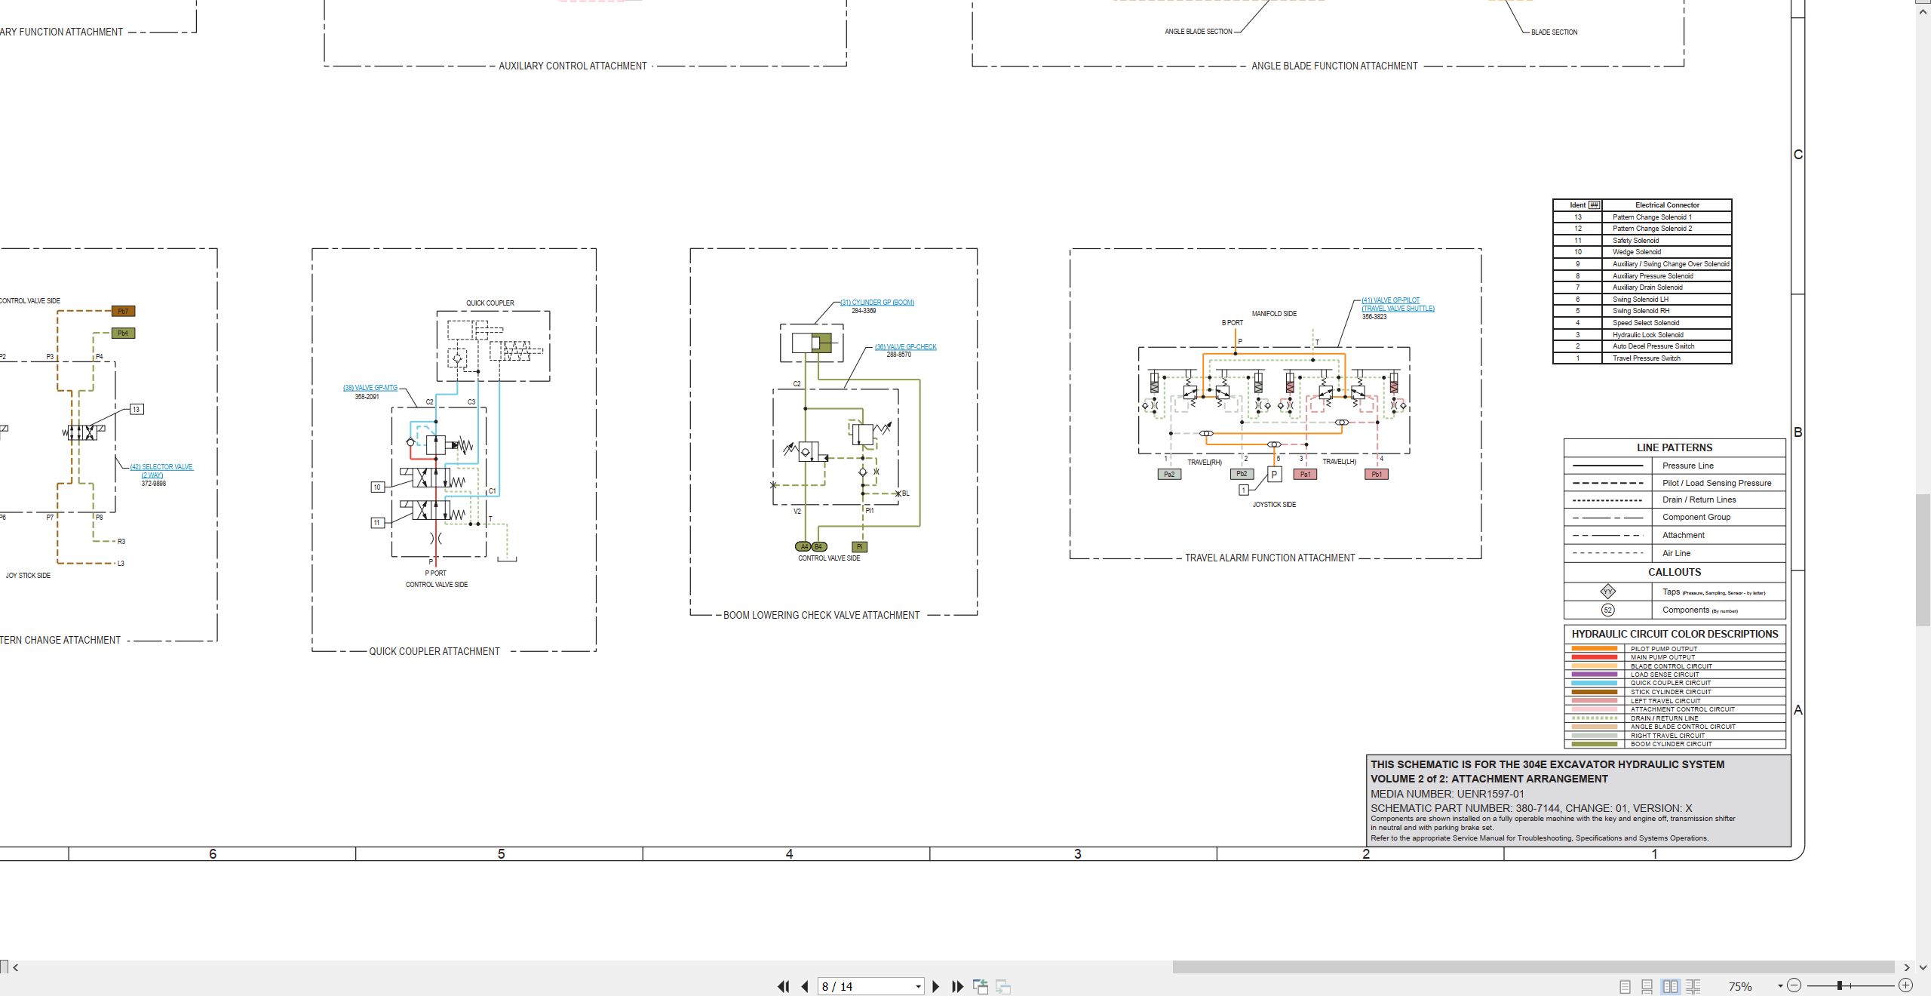
Task: Click connector callout 10 on quick coupler valve
Action: point(377,487)
